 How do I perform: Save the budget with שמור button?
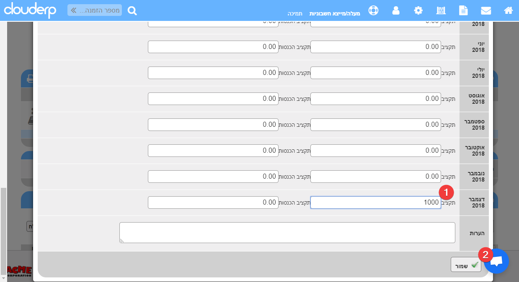click(466, 265)
